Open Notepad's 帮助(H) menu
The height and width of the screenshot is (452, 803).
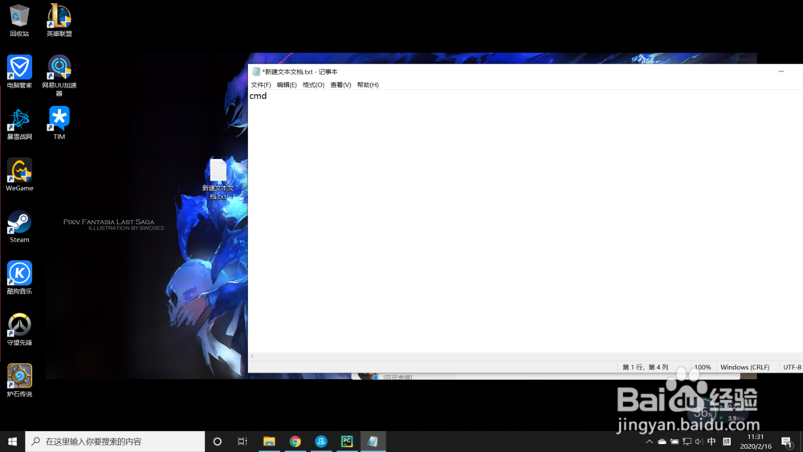(368, 85)
